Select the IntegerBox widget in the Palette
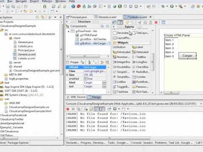This screenshot has height=152, width=203. [x=122, y=62]
